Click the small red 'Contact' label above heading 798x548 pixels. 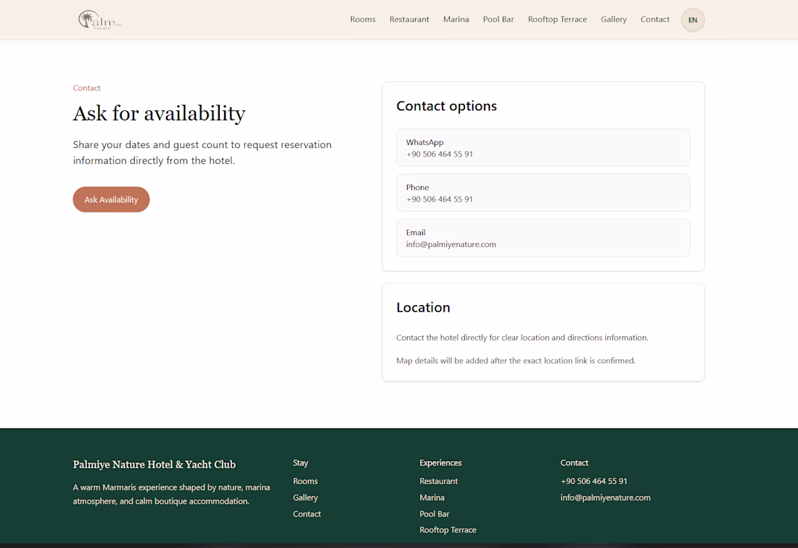[x=86, y=88]
